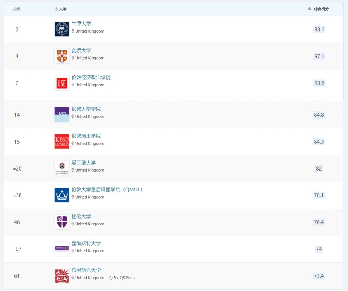Viewport: 348px width, 291px height.
Task: Click location pin under 杜伦大学
Action: pyautogui.click(x=73, y=224)
